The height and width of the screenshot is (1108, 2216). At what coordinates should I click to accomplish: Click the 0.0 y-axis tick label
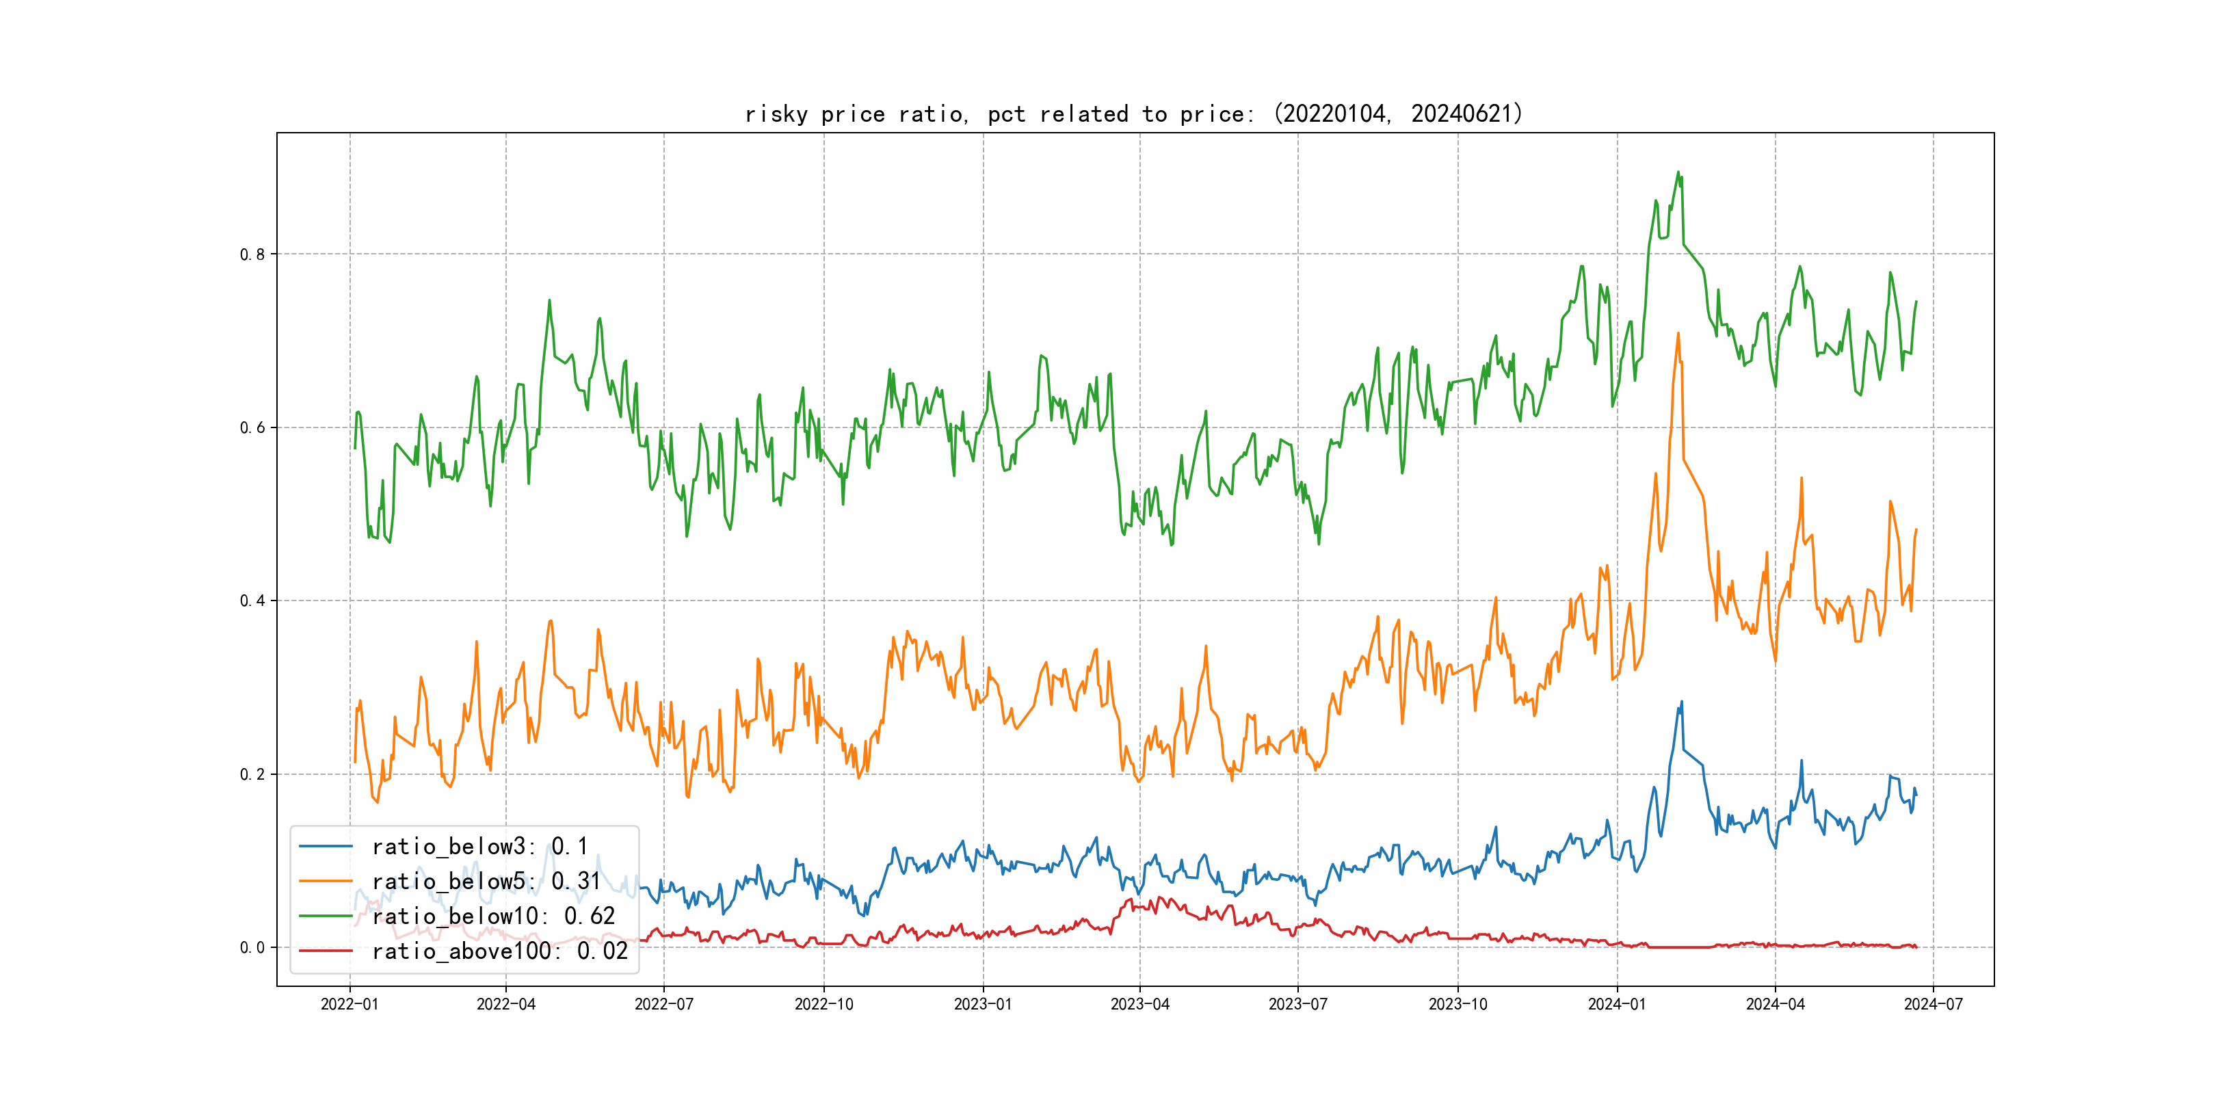click(252, 948)
